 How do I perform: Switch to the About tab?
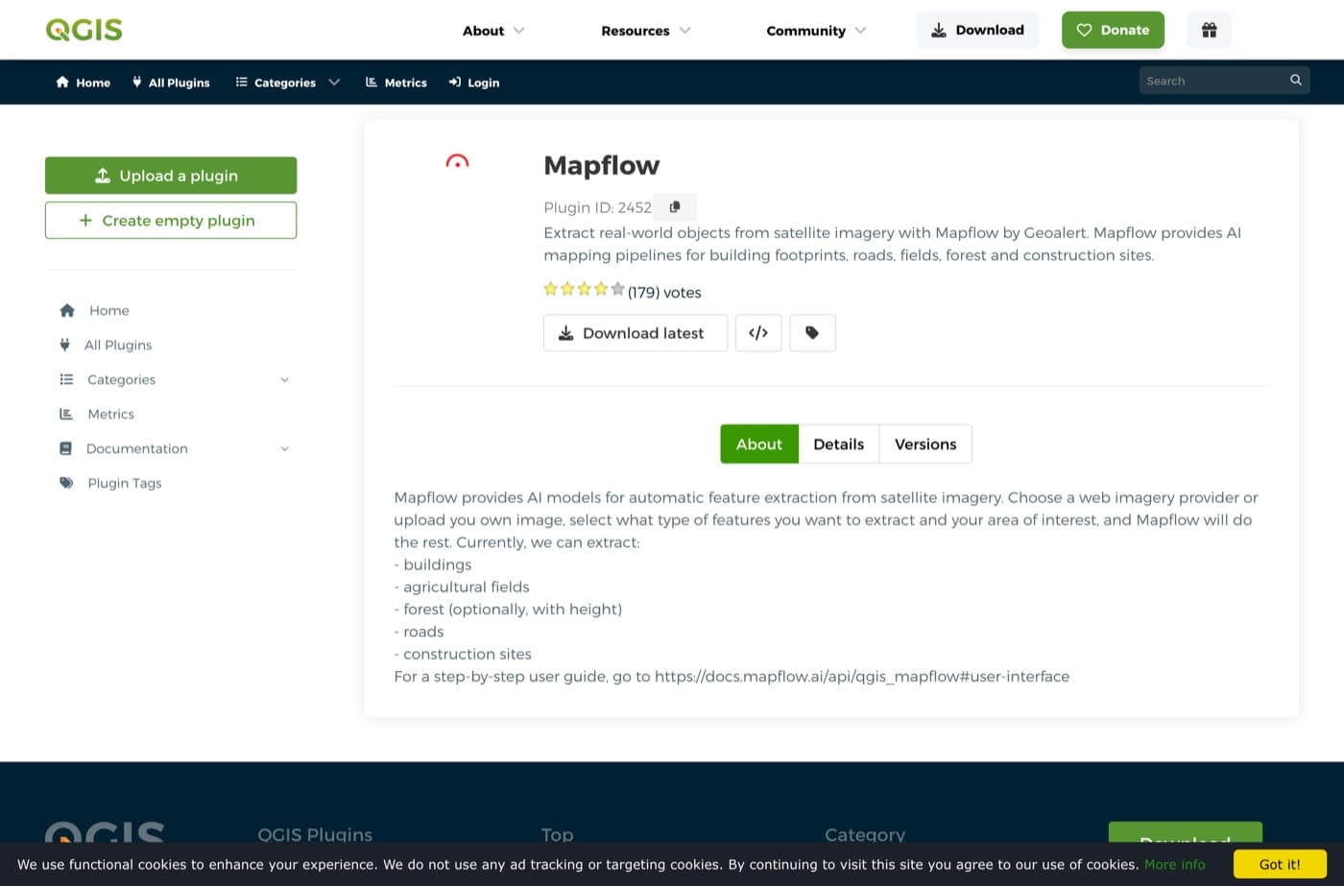tap(759, 444)
